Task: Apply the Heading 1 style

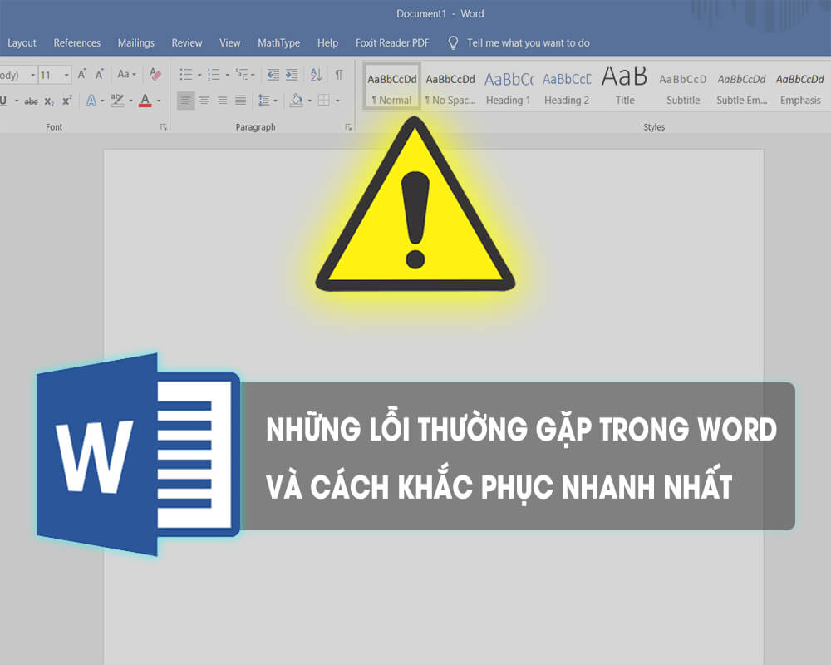Action: [509, 87]
